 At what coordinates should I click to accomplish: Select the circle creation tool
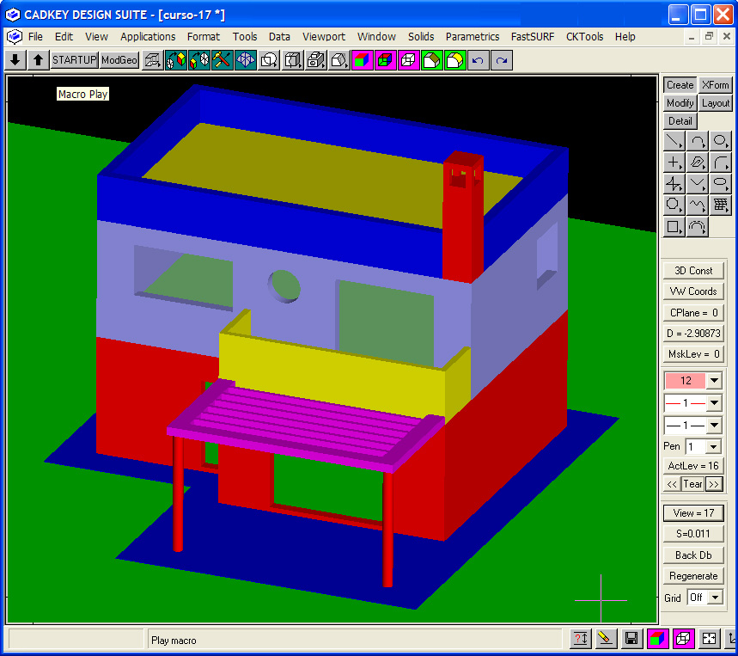[x=720, y=141]
